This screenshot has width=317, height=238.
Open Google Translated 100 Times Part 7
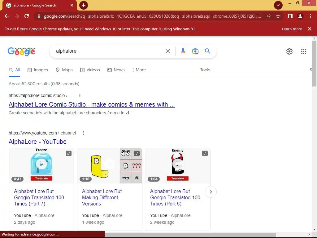click(x=39, y=197)
